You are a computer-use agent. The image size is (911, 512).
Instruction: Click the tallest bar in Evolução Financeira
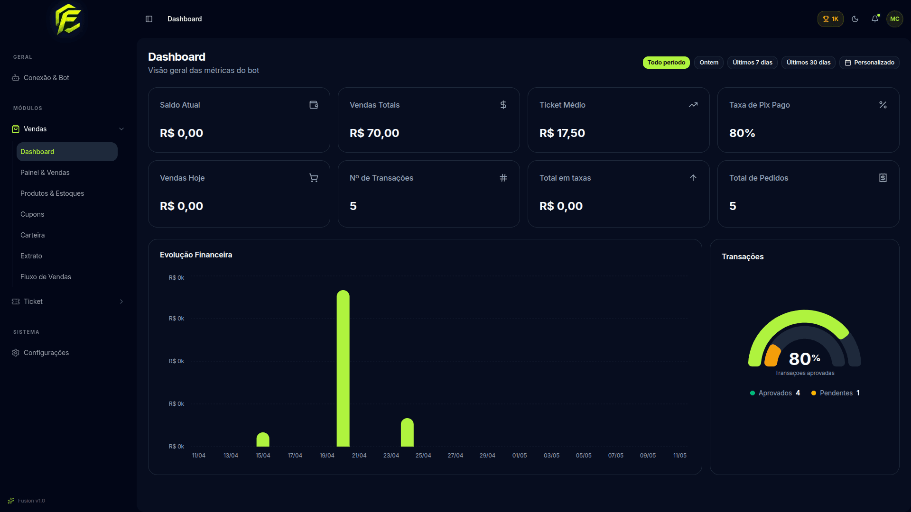pyautogui.click(x=343, y=368)
